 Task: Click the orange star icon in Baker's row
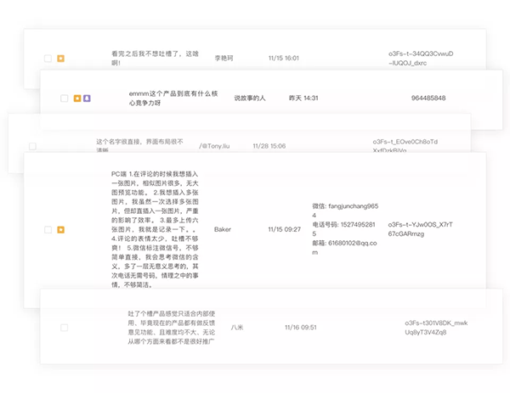click(60, 229)
